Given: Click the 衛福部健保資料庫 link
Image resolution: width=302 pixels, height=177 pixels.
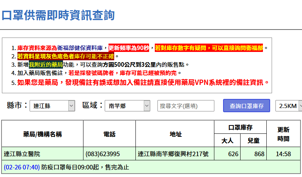Looking at the screenshot, I should point(80,48).
